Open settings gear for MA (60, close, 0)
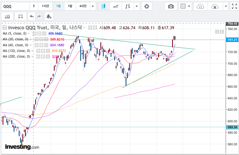The width and height of the screenshot is (239, 155). (x=41, y=45)
